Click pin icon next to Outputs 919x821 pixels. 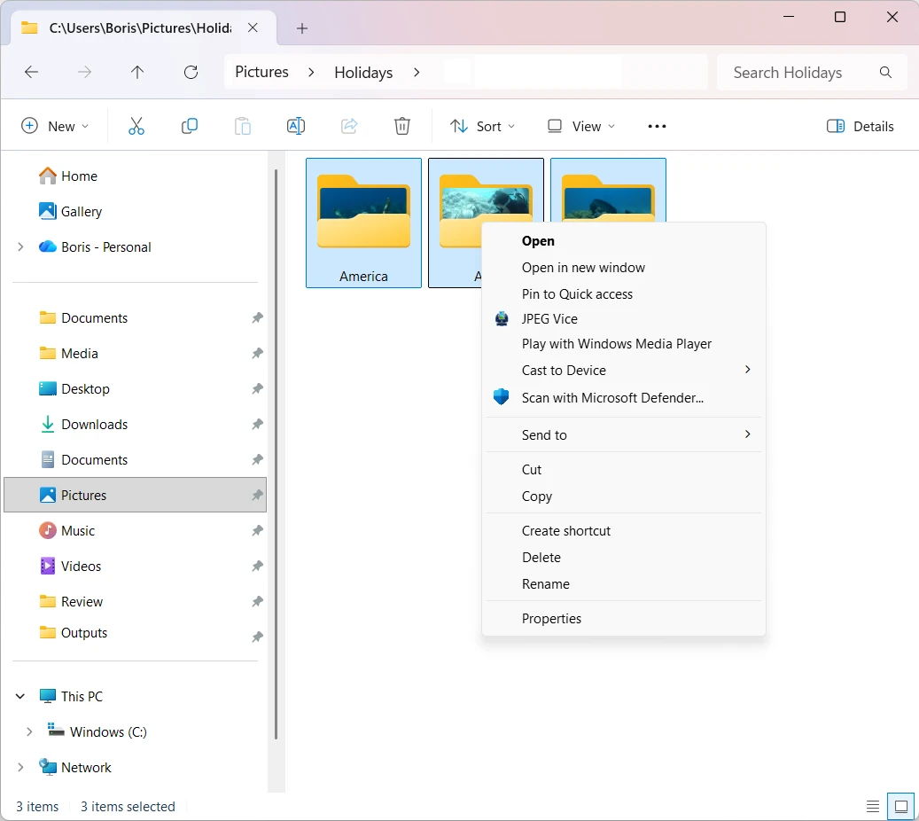(x=257, y=637)
